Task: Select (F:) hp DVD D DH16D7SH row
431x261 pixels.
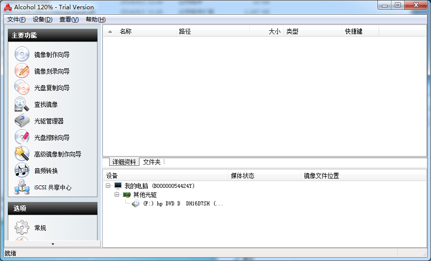Action: coord(183,203)
